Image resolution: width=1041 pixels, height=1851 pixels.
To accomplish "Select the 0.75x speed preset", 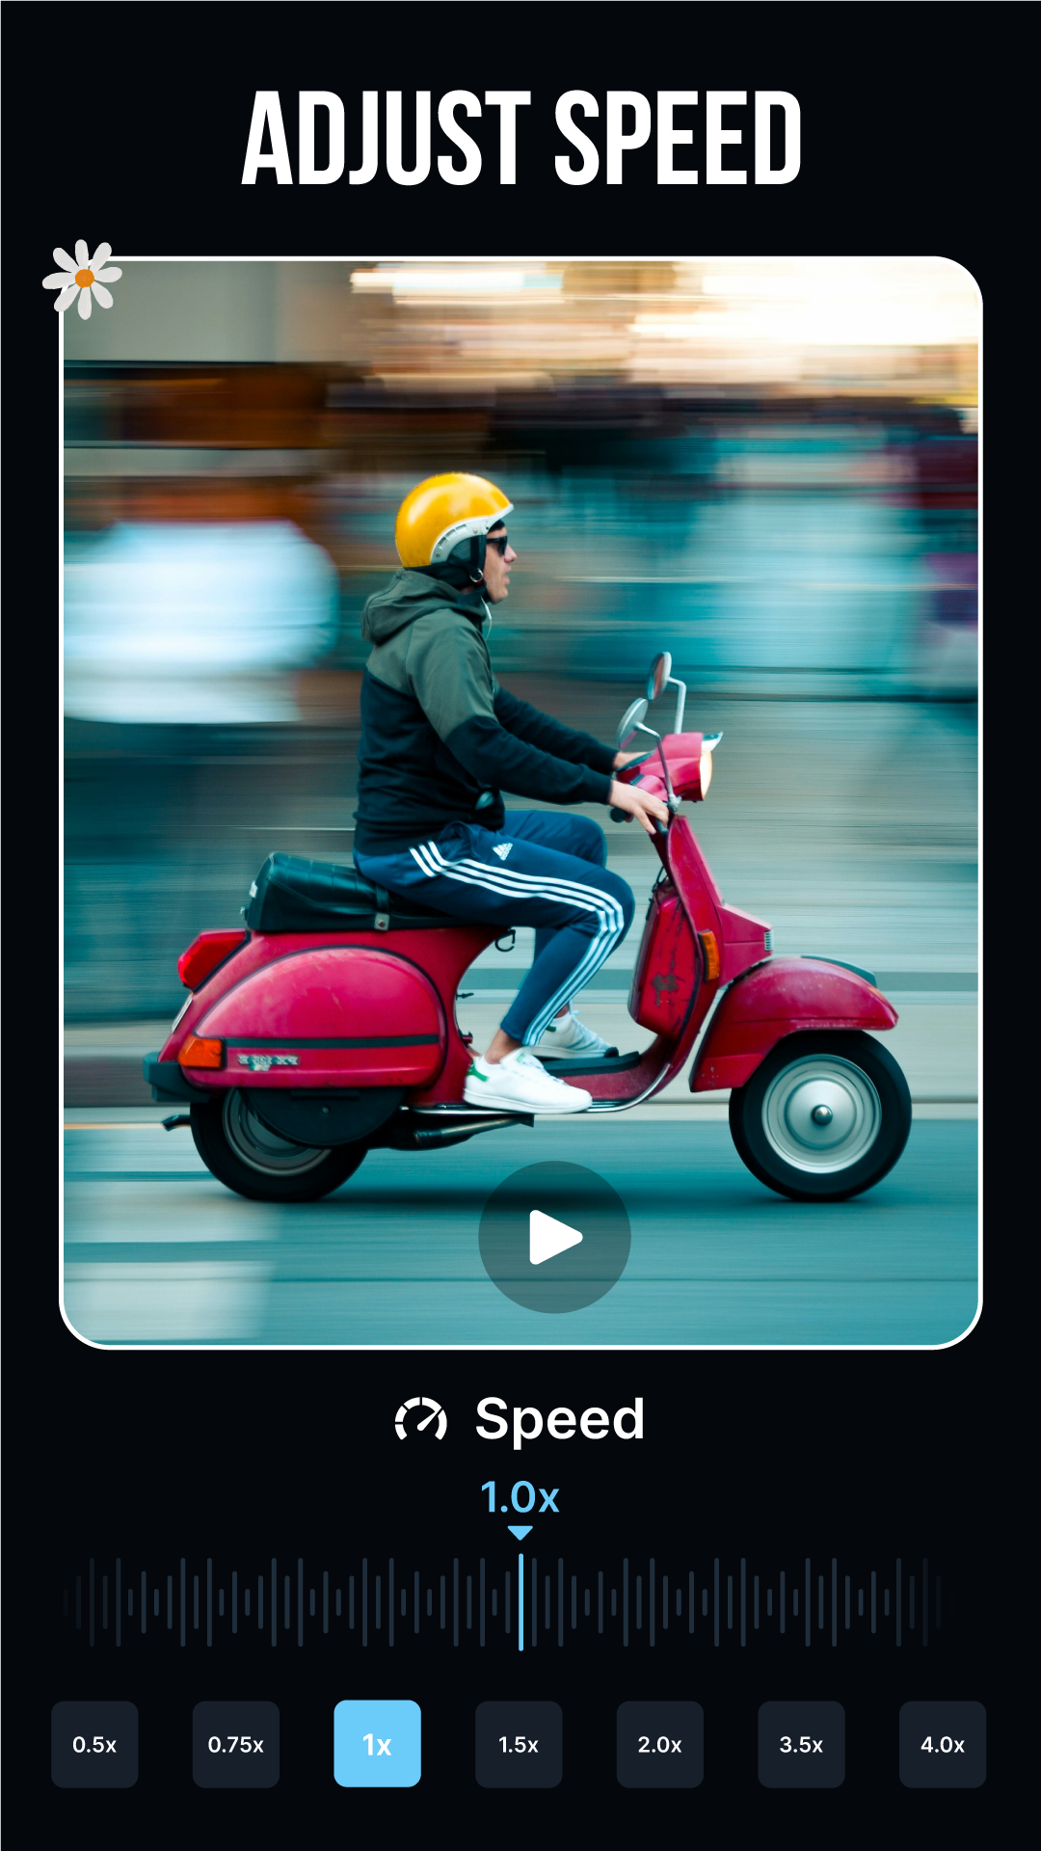I will [x=236, y=1744].
